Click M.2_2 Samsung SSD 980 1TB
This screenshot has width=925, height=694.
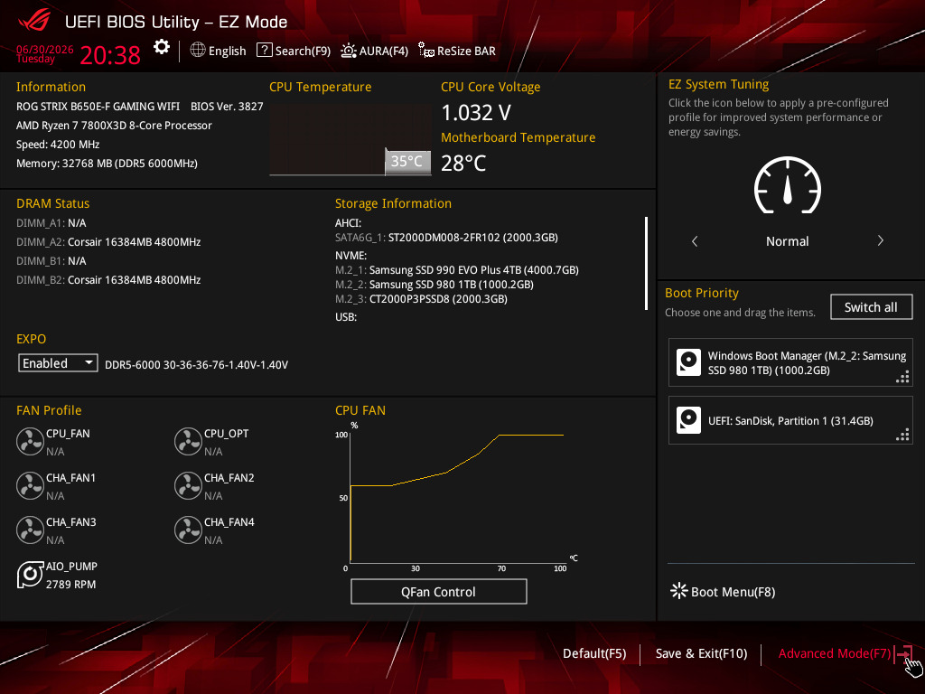tap(434, 285)
